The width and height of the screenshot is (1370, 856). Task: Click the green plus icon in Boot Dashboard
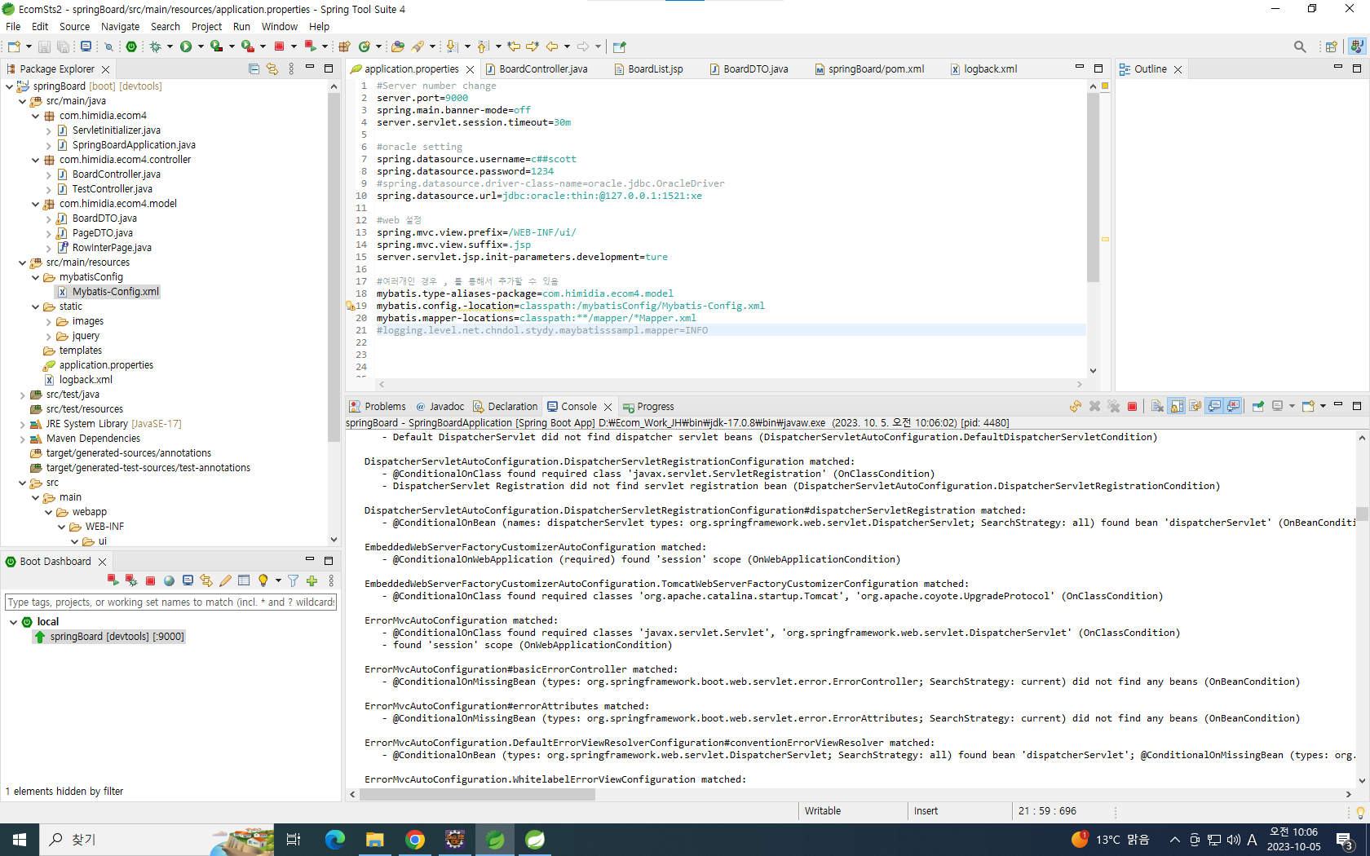coord(312,580)
